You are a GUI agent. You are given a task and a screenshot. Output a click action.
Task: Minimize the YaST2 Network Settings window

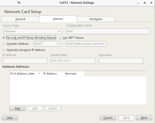pyautogui.click(x=138, y=3)
